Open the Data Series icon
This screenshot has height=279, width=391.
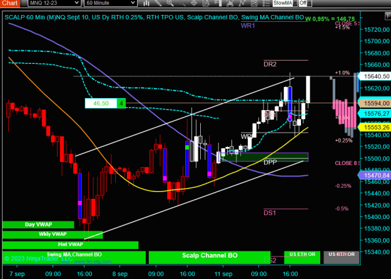(x=230, y=3)
